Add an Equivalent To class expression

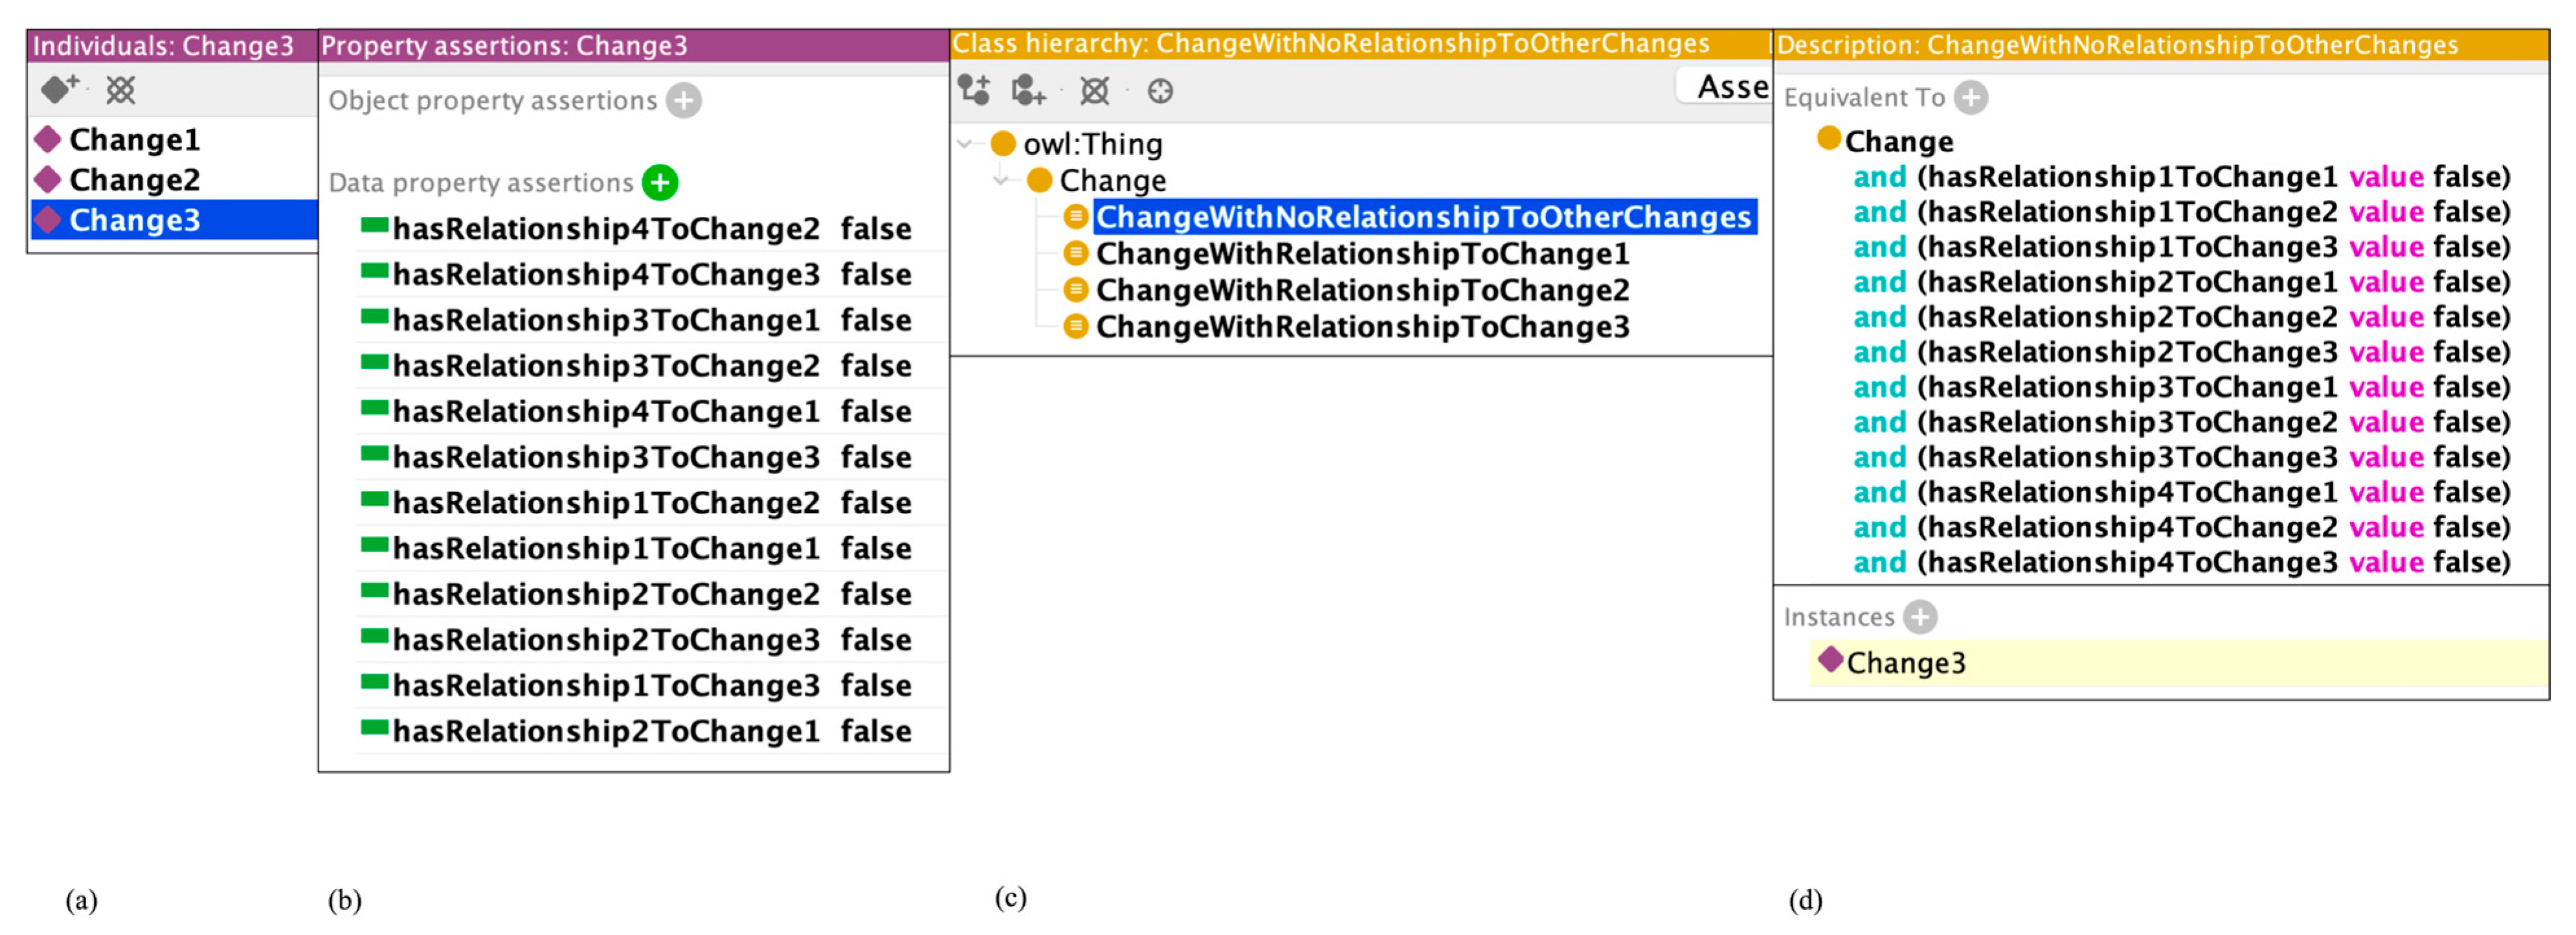(1971, 98)
